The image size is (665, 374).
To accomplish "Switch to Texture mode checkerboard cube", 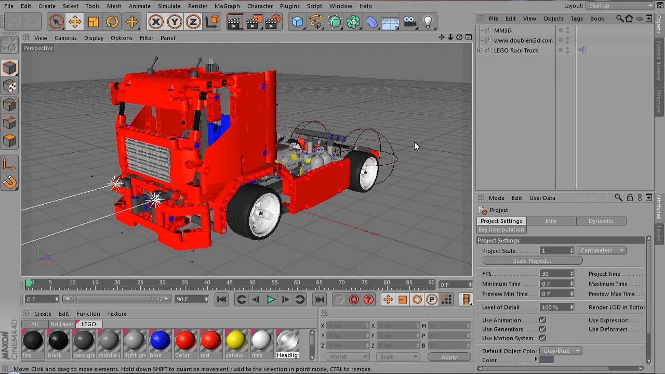I will pyautogui.click(x=9, y=86).
